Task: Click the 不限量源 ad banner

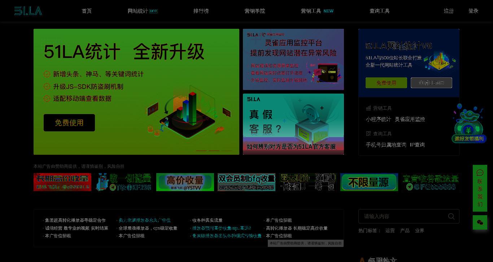Action: point(369,182)
